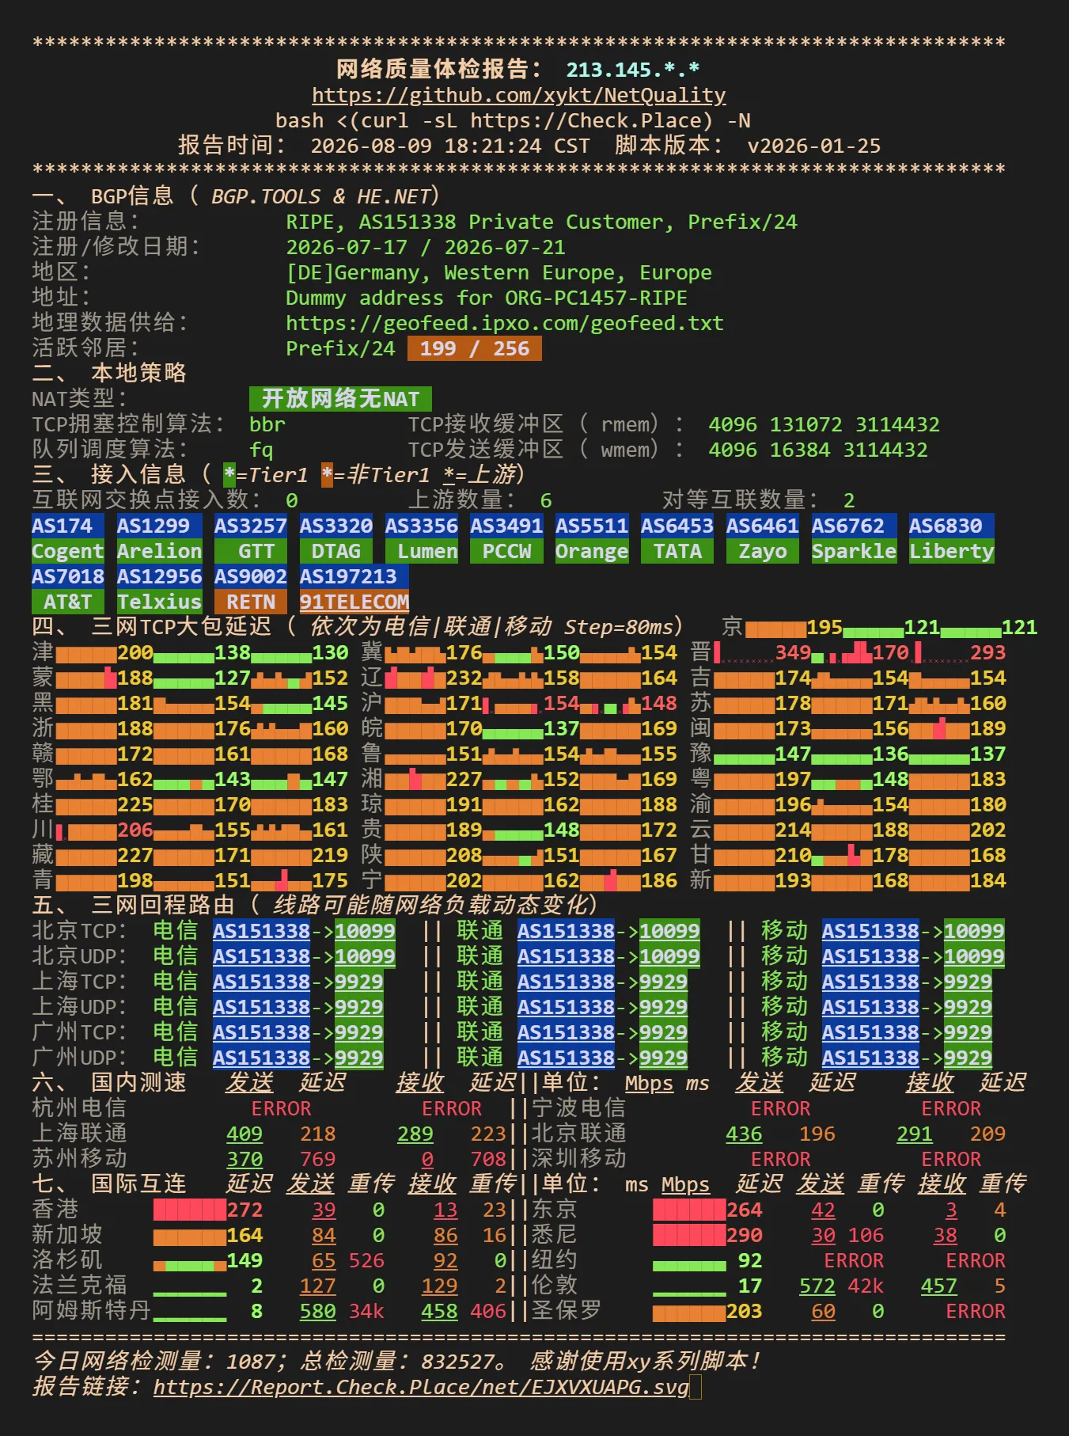The width and height of the screenshot is (1069, 1436).
Task: Select the wmem values 4096 16384 3114432
Action: click(818, 450)
